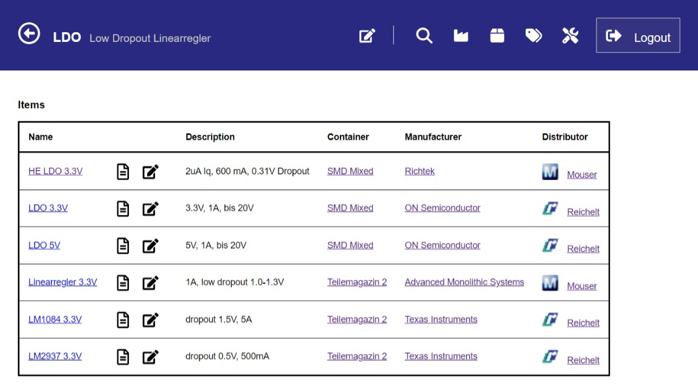
Task: Edit the LDO 3.3V item
Action: coord(150,208)
